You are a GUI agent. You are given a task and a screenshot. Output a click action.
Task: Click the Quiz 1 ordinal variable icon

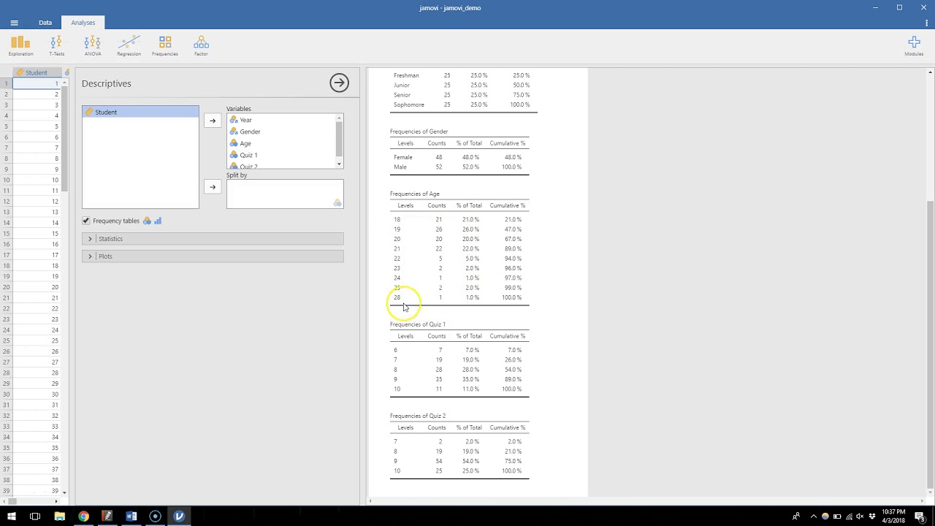[233, 155]
